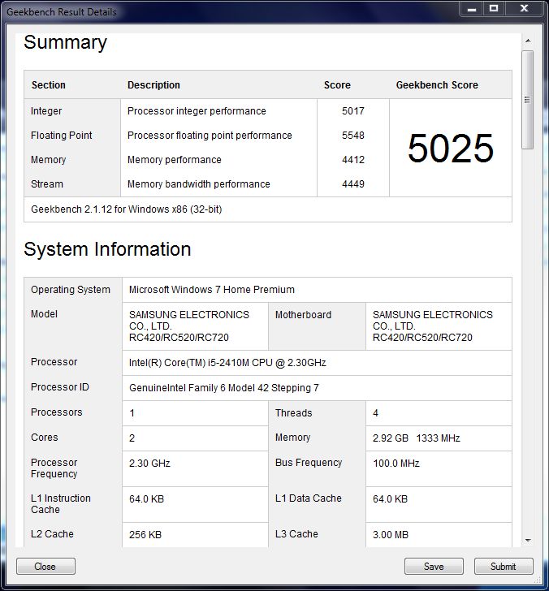The width and height of the screenshot is (549, 591).
Task: Click the Processors label
Action: click(56, 412)
